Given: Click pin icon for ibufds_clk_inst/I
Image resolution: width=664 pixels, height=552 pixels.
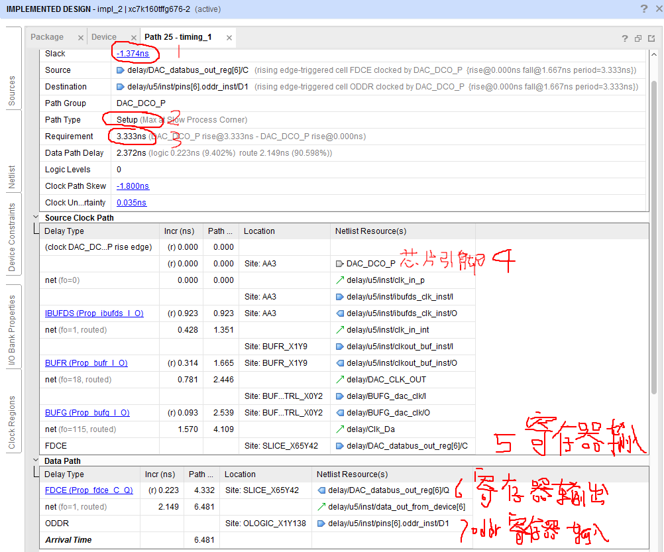Looking at the screenshot, I should tap(340, 297).
